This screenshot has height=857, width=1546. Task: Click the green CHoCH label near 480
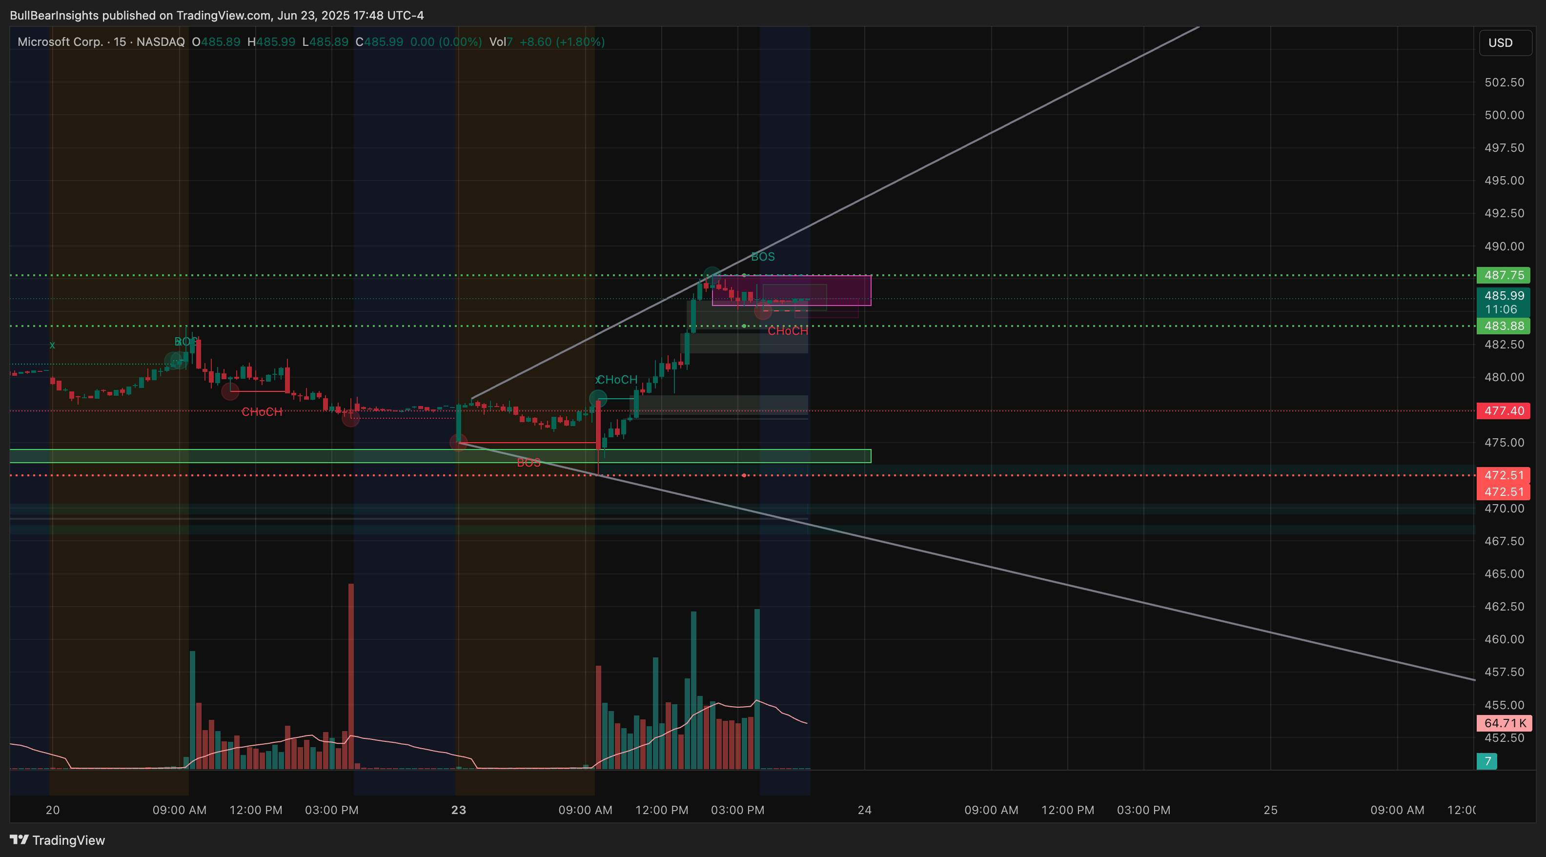click(x=616, y=379)
